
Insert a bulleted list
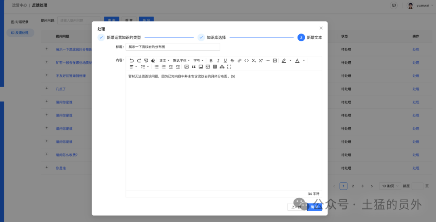(157, 66)
